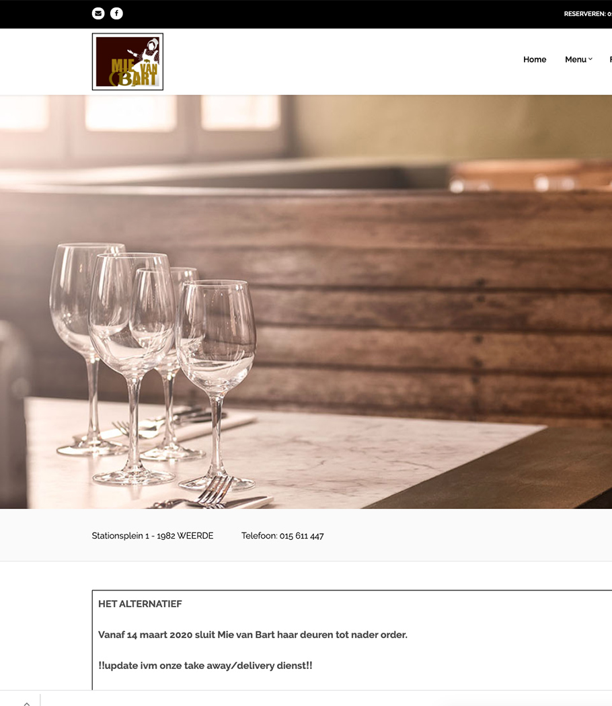This screenshot has width=612, height=706.
Task: Open the Menu navigation item
Action: click(576, 59)
